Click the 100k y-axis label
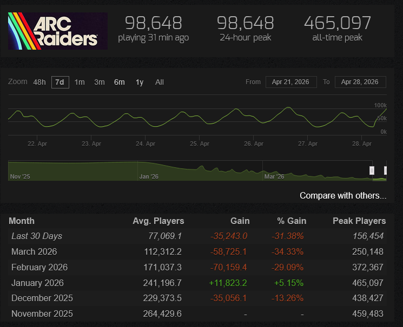Image resolution: width=403 pixels, height=327 pixels. tap(380, 105)
